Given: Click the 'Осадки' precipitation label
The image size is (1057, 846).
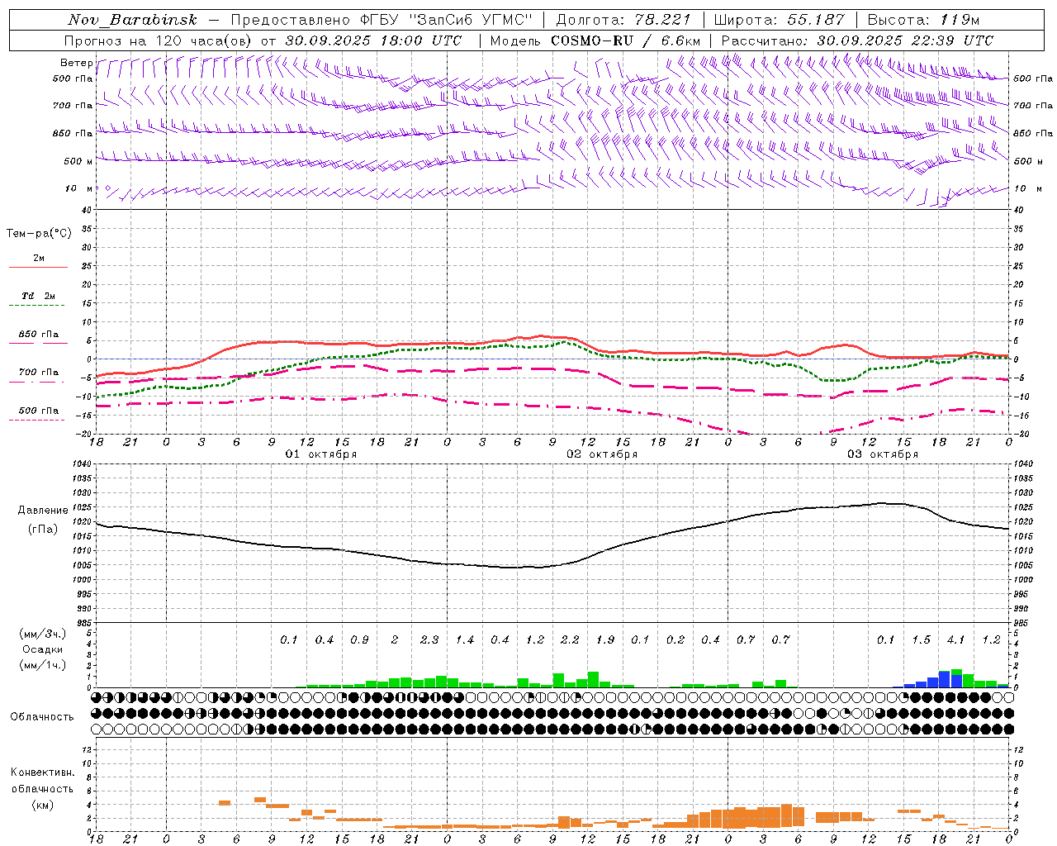Looking at the screenshot, I should (43, 649).
